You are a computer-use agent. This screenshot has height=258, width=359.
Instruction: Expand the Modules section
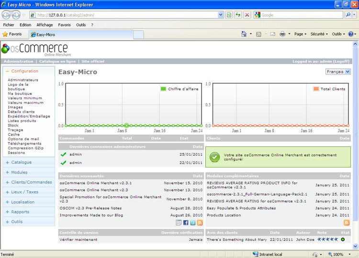(29, 172)
